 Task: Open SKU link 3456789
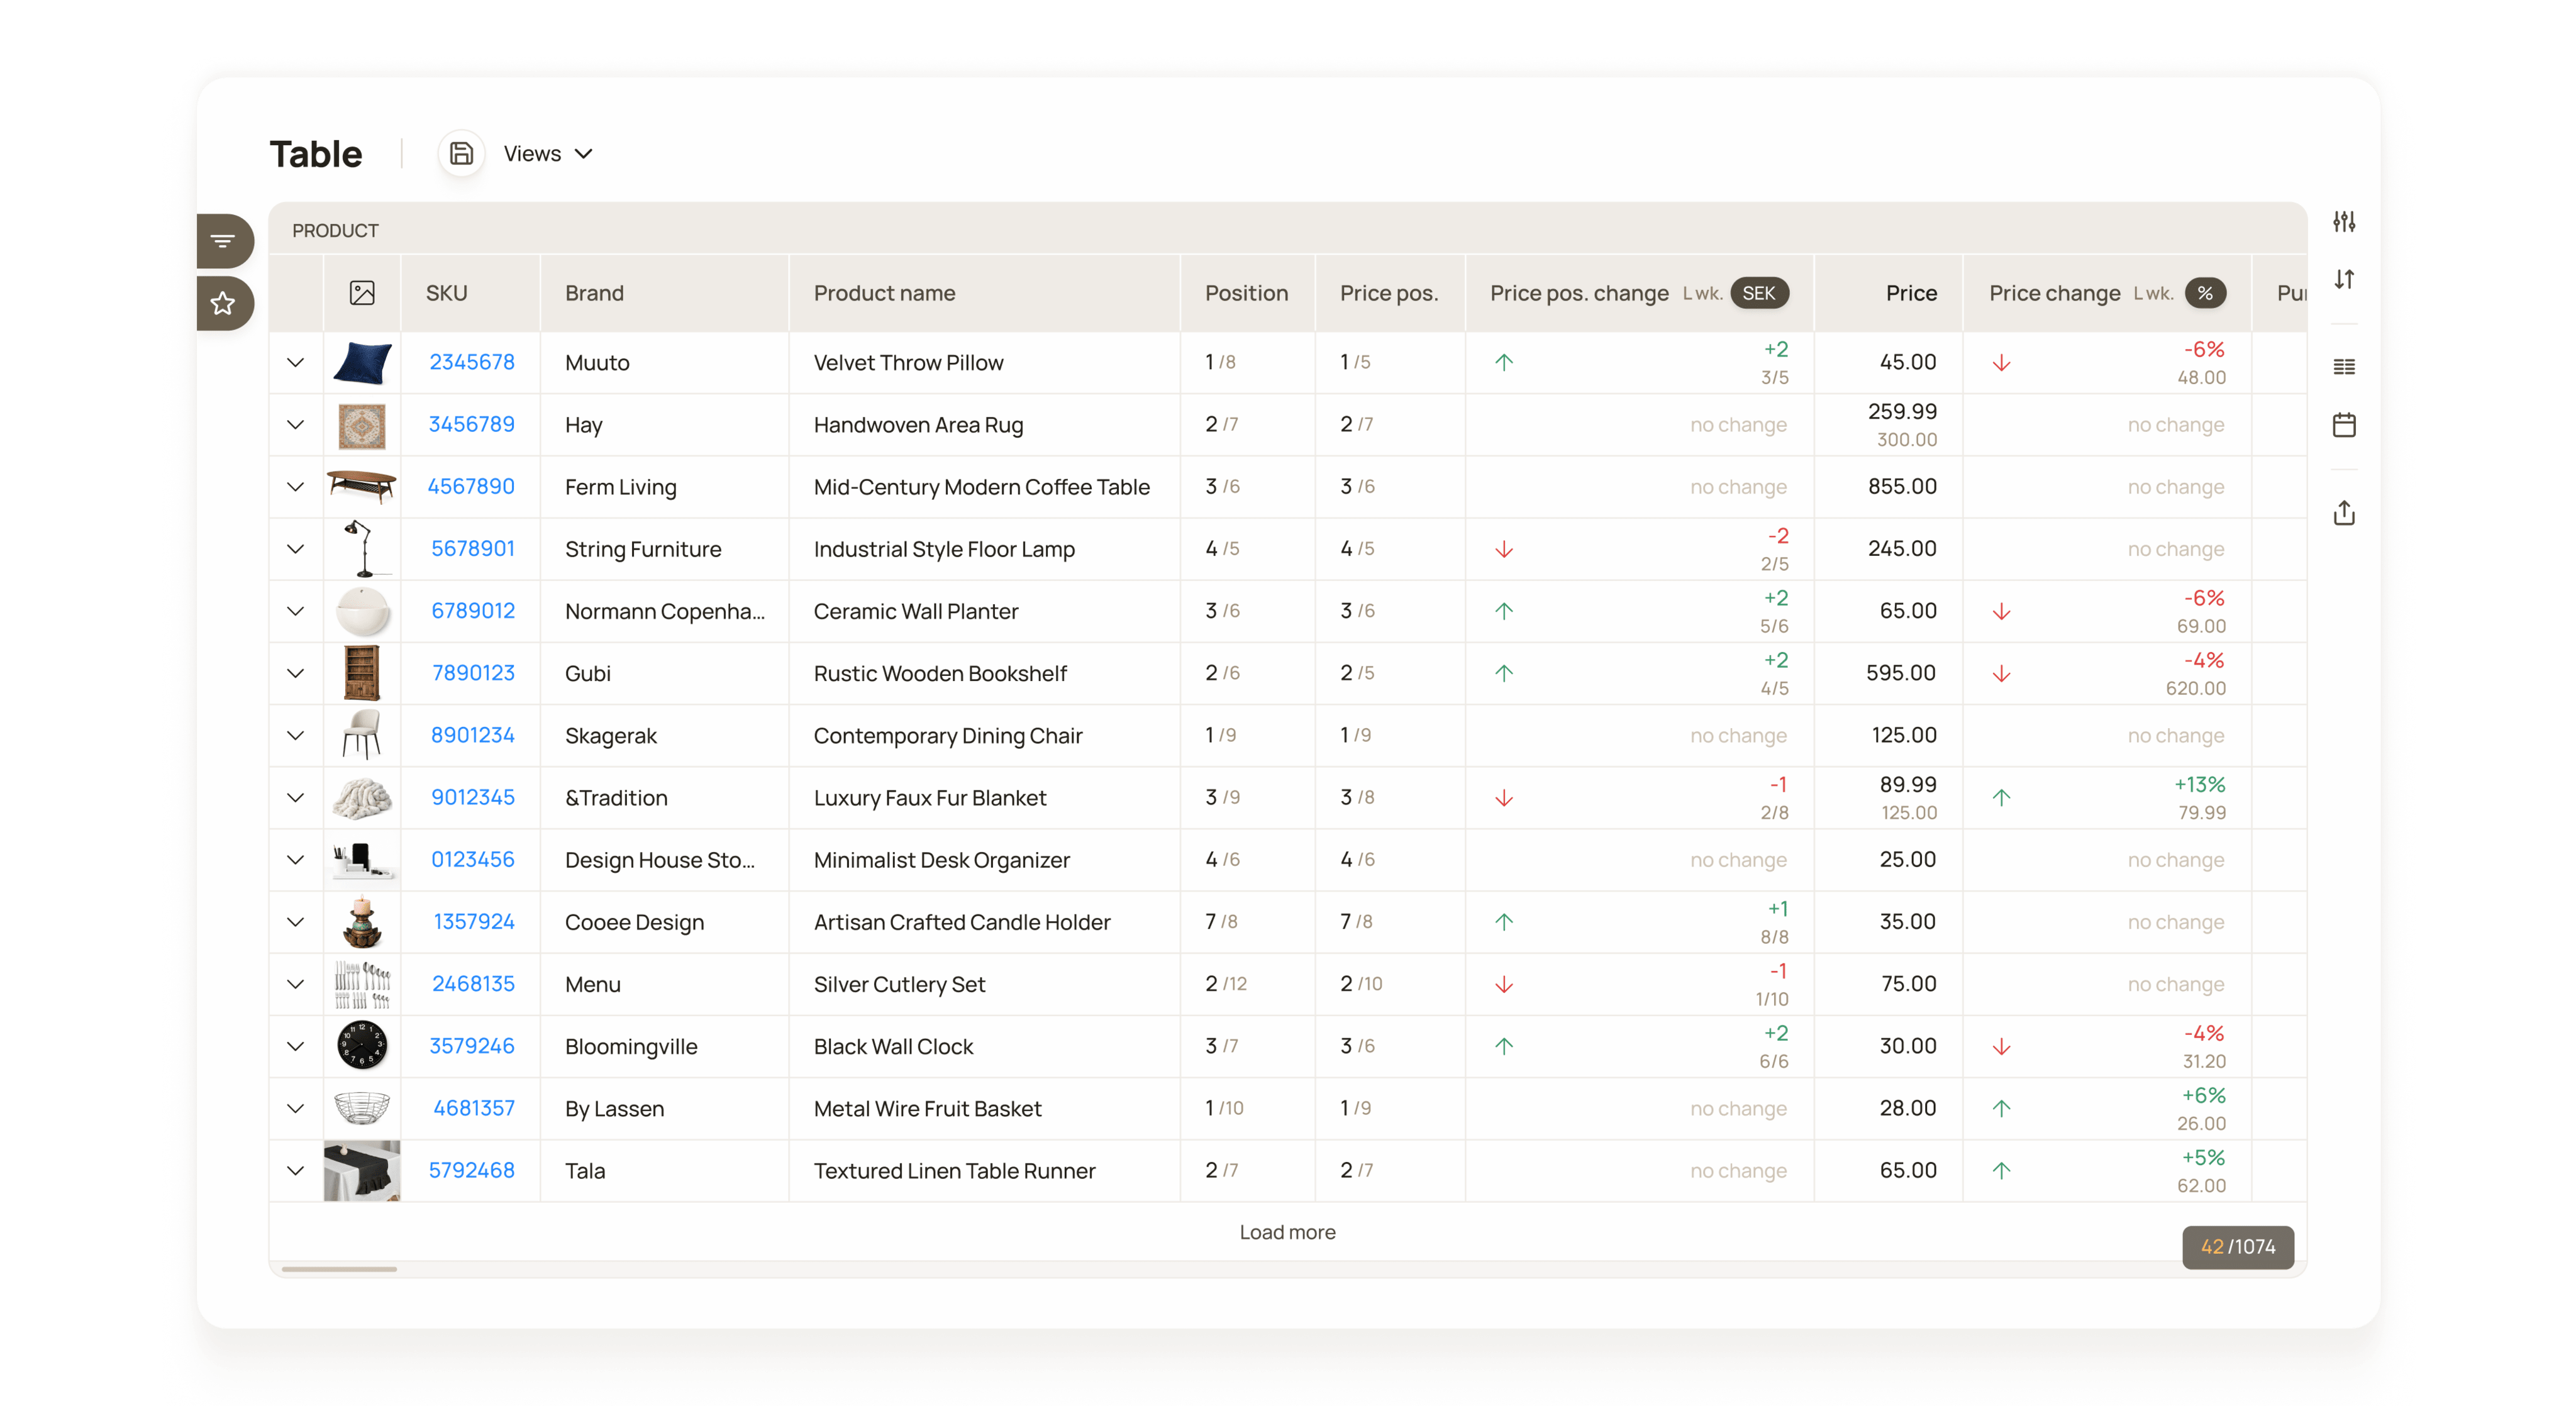[471, 424]
